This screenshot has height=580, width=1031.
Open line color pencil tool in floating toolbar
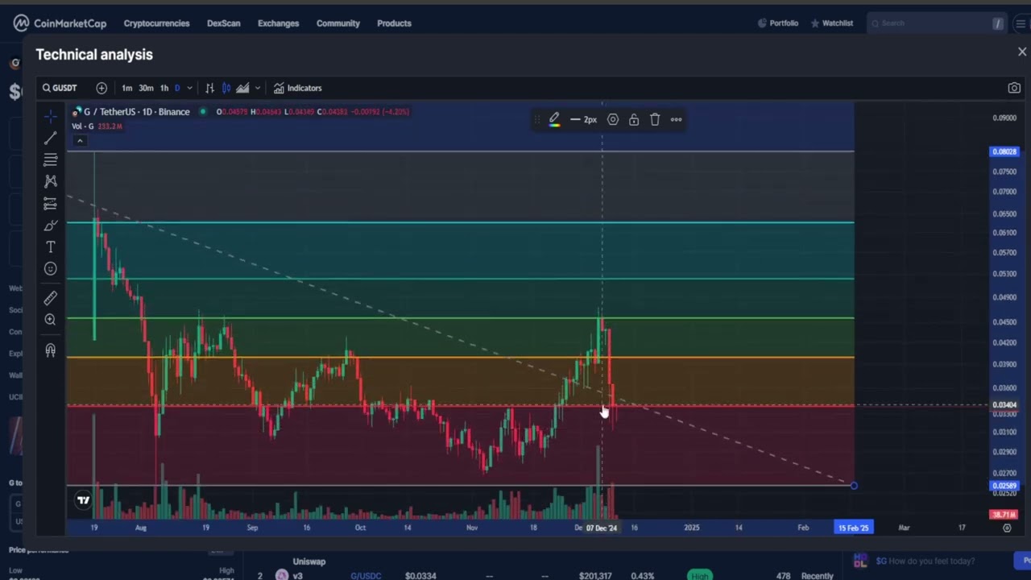tap(554, 119)
